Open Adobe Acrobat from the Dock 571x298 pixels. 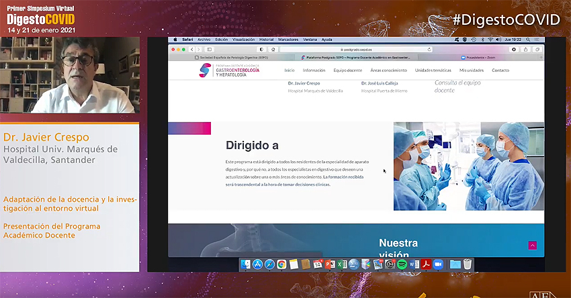pyautogui.click(x=426, y=264)
